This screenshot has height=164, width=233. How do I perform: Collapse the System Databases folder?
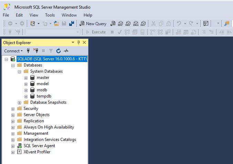click(20, 72)
